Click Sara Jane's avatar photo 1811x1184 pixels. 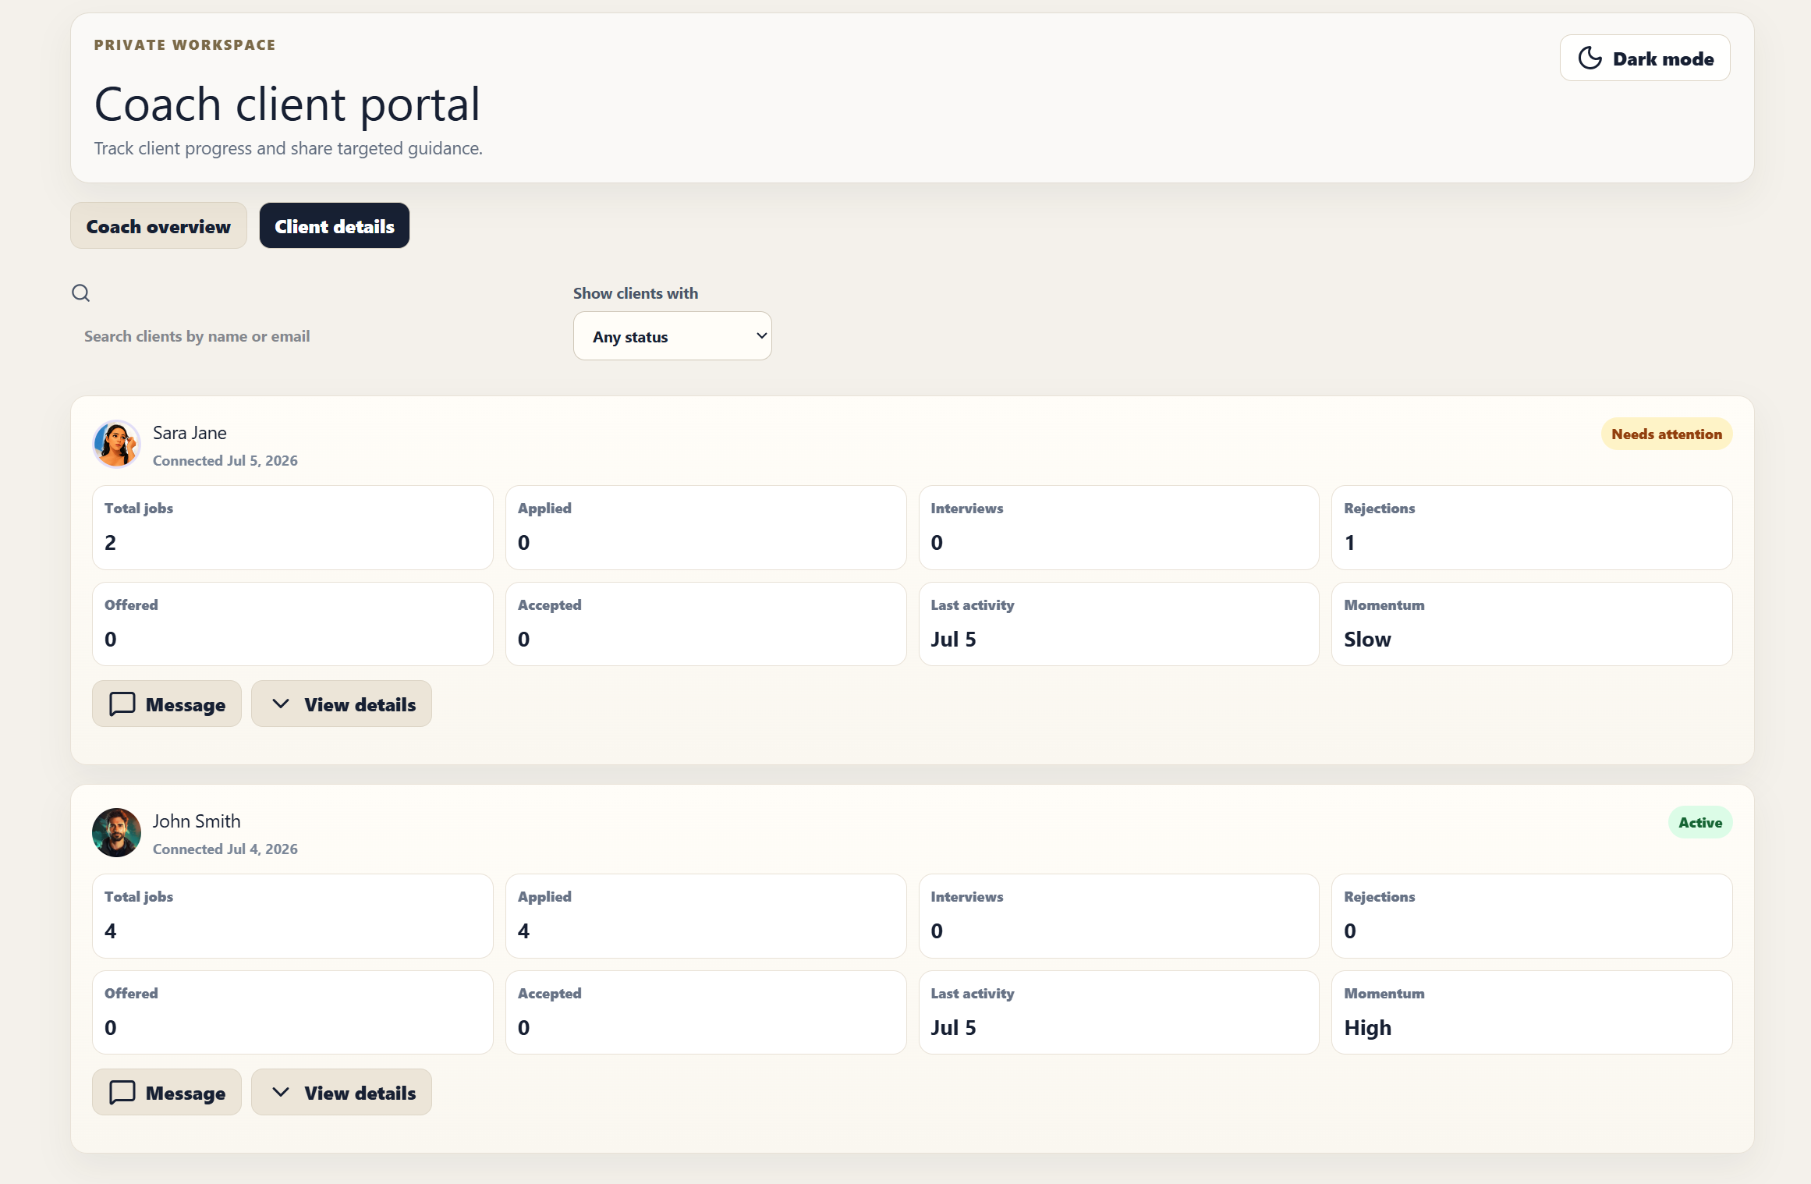[x=116, y=444]
